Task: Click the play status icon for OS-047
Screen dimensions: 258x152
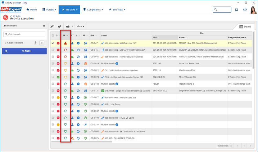Action: (78, 43)
